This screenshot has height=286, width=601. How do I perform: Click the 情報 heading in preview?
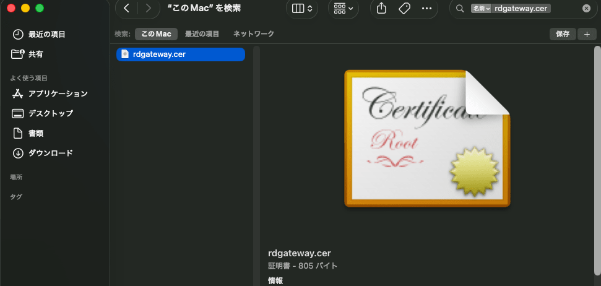click(275, 280)
